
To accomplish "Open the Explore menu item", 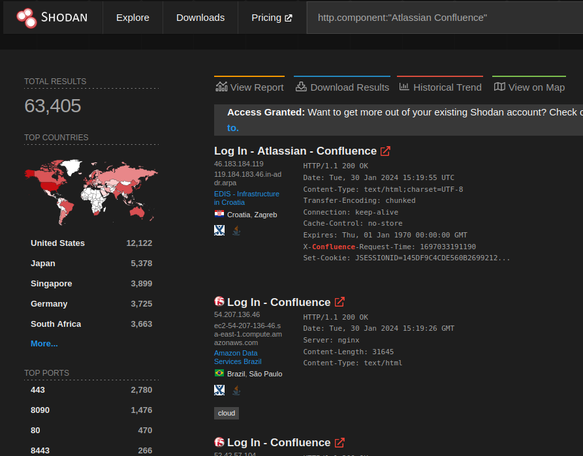I will (133, 18).
